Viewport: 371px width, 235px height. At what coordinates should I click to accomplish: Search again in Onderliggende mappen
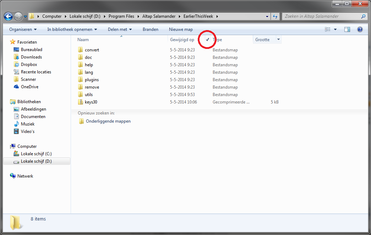tap(108, 121)
